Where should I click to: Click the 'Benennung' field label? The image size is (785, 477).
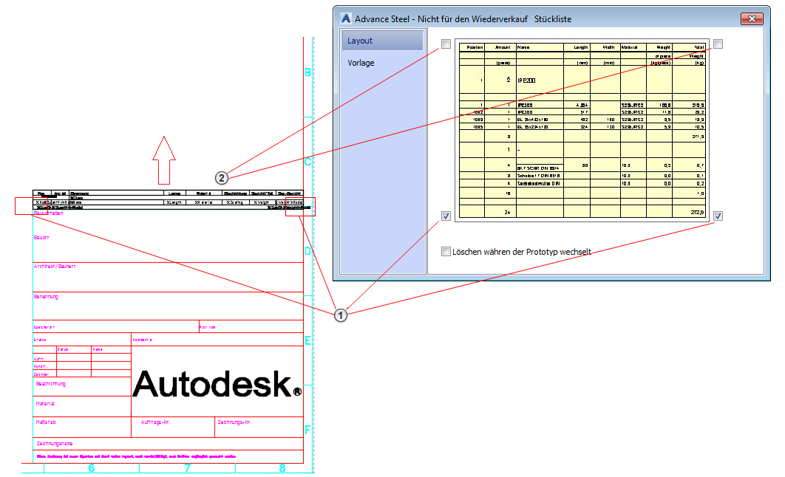click(x=46, y=297)
